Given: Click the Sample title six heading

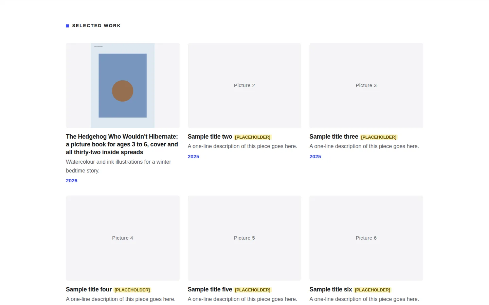Looking at the screenshot, I should [331, 289].
